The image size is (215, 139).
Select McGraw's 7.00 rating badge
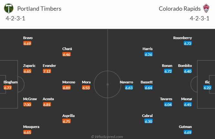27,104
